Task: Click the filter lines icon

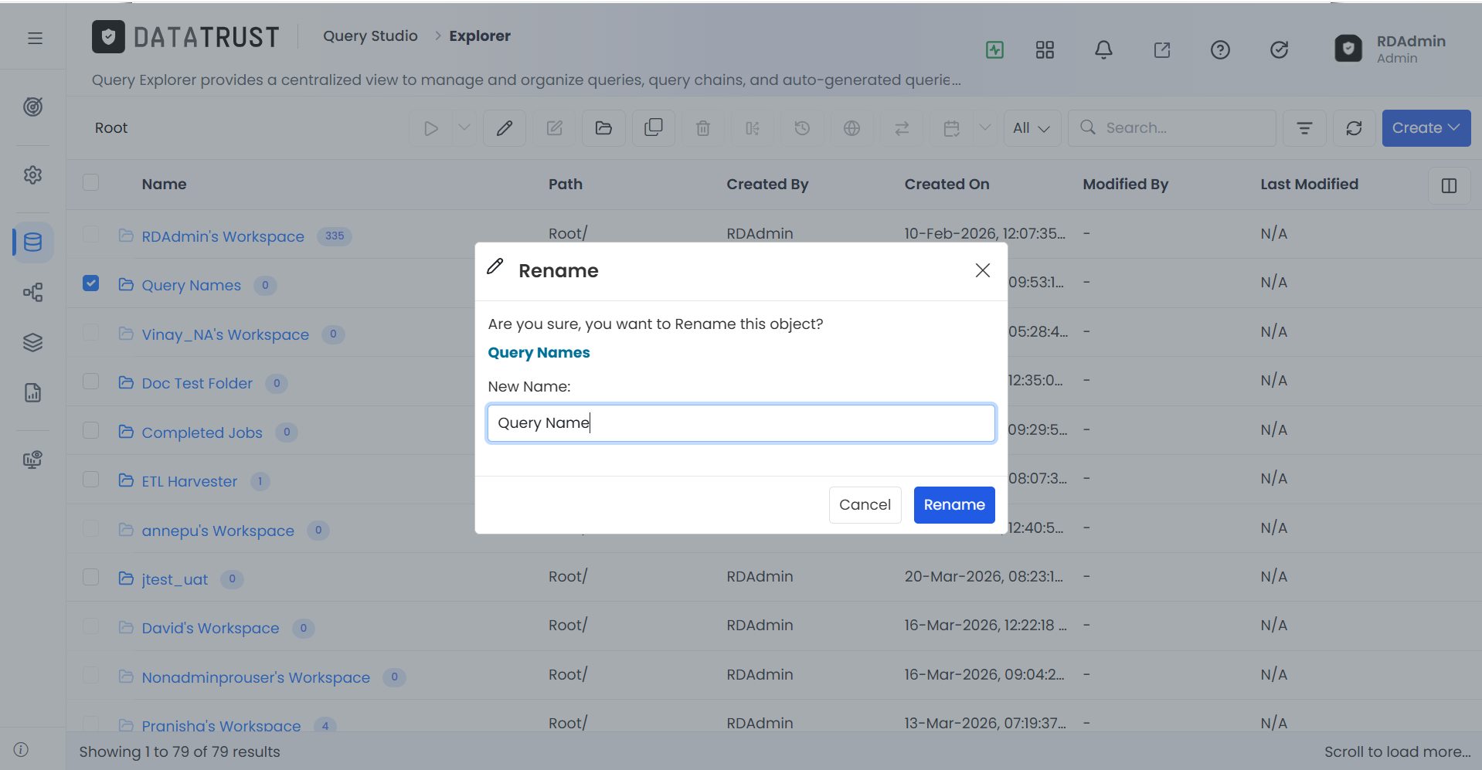Action: tap(1304, 128)
